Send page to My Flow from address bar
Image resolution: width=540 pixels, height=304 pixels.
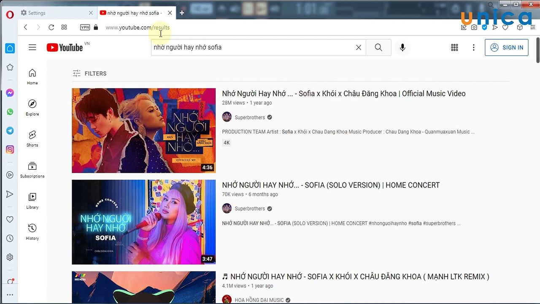pyautogui.click(x=495, y=27)
